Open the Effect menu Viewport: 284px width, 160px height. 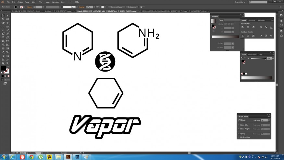click(x=41, y=2)
